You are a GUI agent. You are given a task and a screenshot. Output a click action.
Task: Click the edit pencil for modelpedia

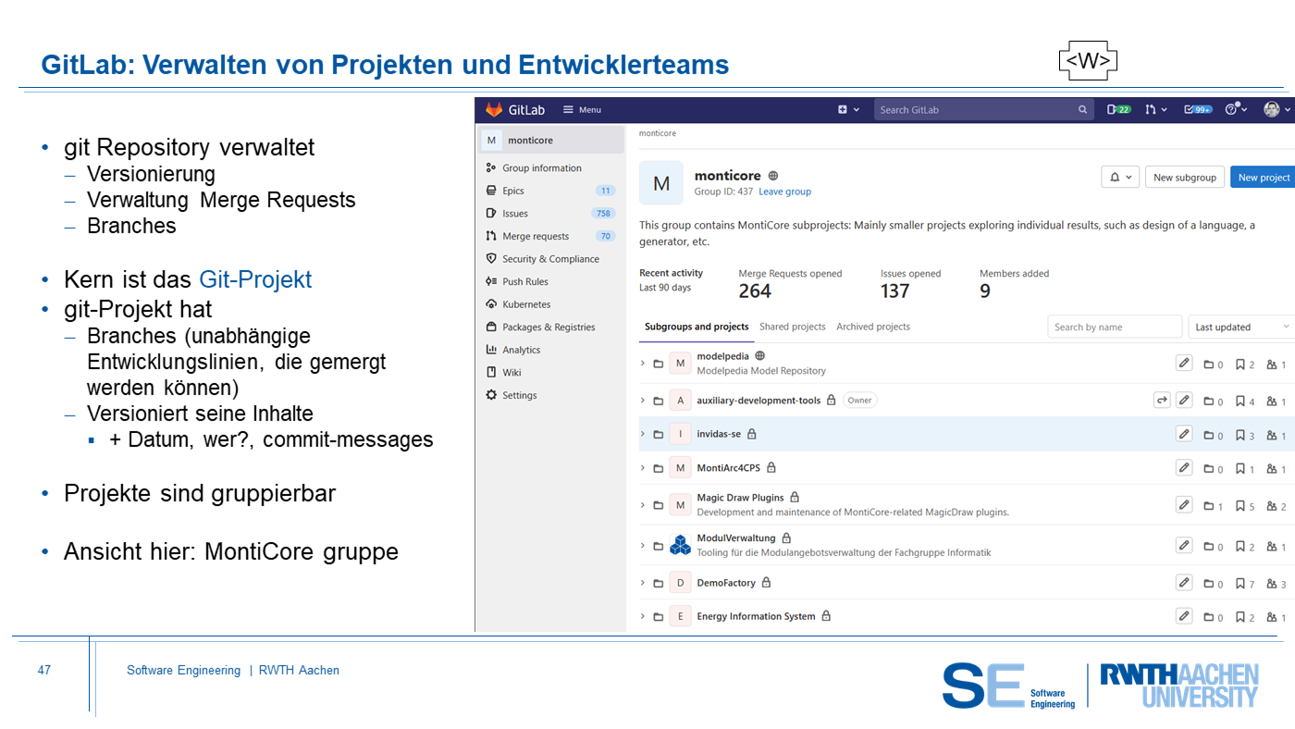click(x=1184, y=363)
